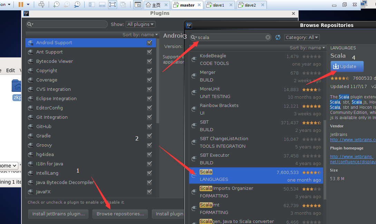376x224 pixels.
Task: Click the Install JetBrains plugin... button
Action: (x=58, y=214)
